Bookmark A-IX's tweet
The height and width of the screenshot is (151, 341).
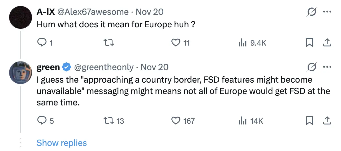coord(309,43)
